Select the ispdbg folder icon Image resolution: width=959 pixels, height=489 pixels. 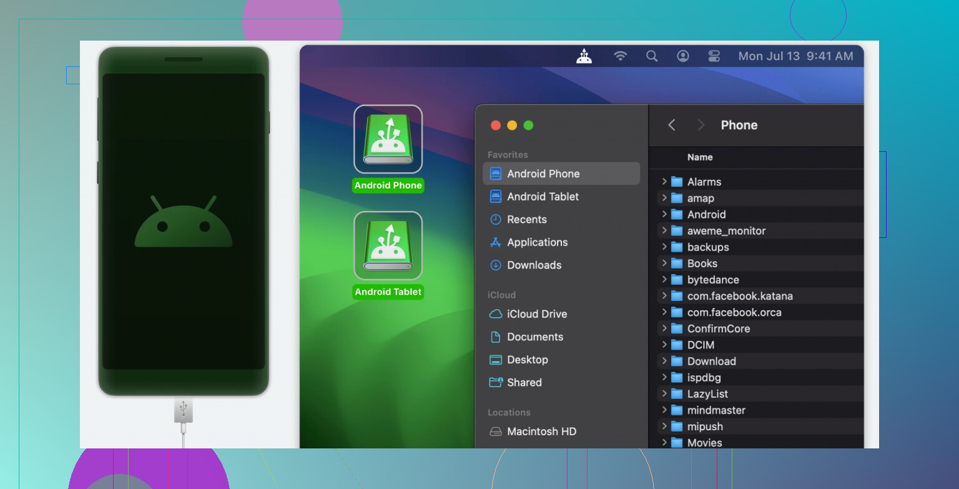(677, 377)
